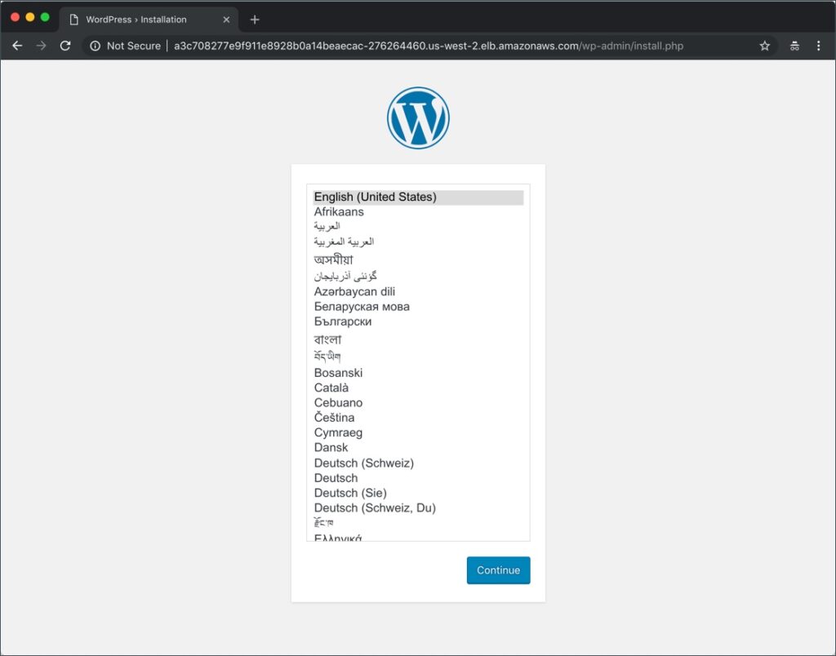
Task: Click the browser toolbar icon beside the star
Action: (793, 47)
